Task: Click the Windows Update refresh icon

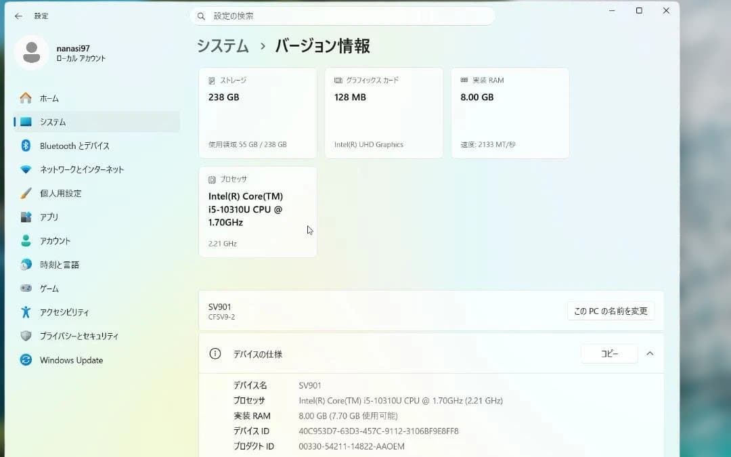Action: (x=26, y=360)
